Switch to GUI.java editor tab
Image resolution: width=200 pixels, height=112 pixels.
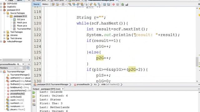pos(76,1)
